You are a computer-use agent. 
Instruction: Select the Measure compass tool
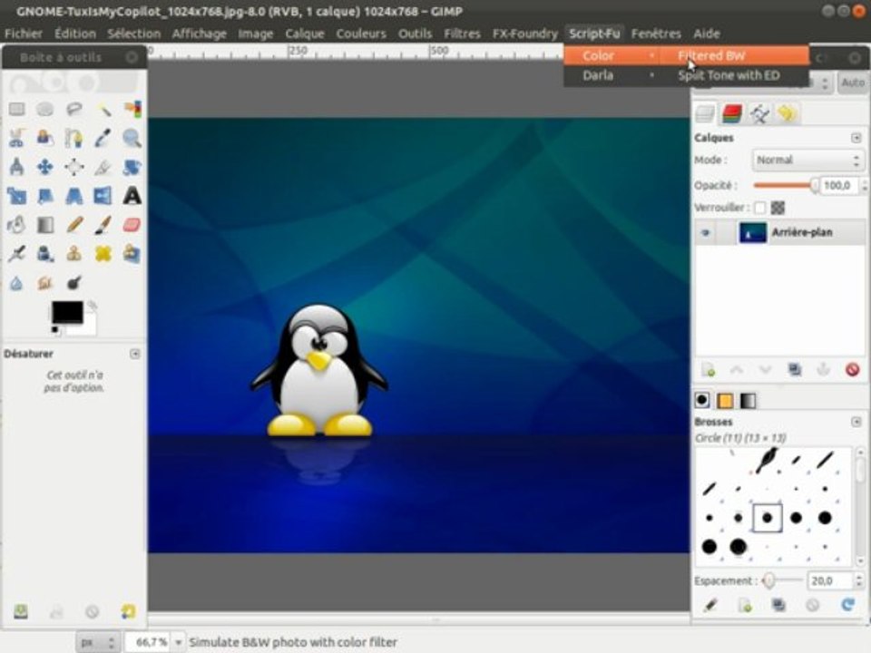16,167
